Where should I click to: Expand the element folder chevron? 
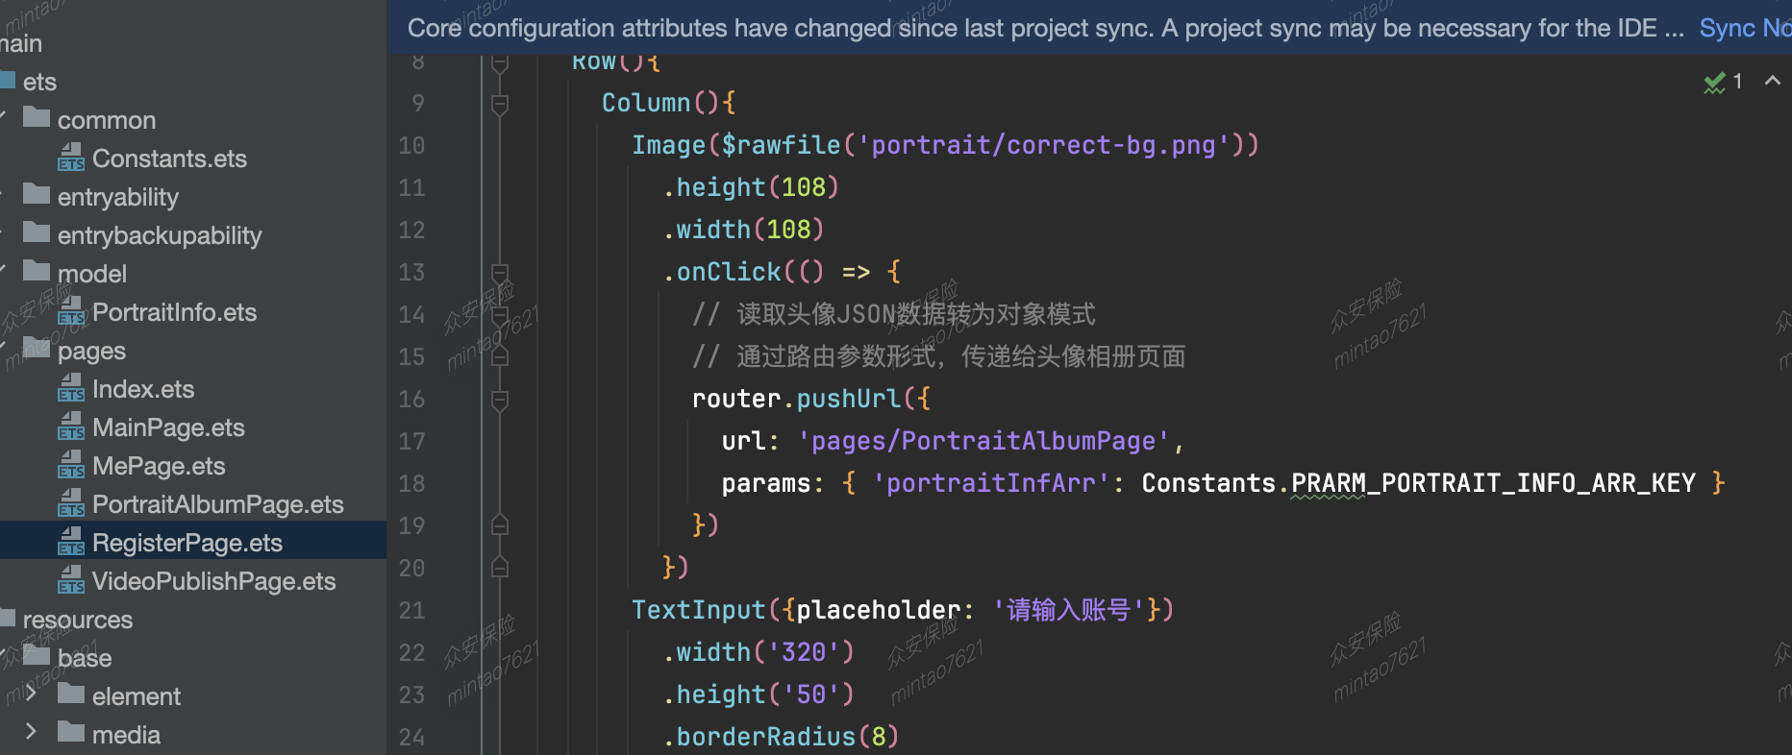click(x=31, y=694)
